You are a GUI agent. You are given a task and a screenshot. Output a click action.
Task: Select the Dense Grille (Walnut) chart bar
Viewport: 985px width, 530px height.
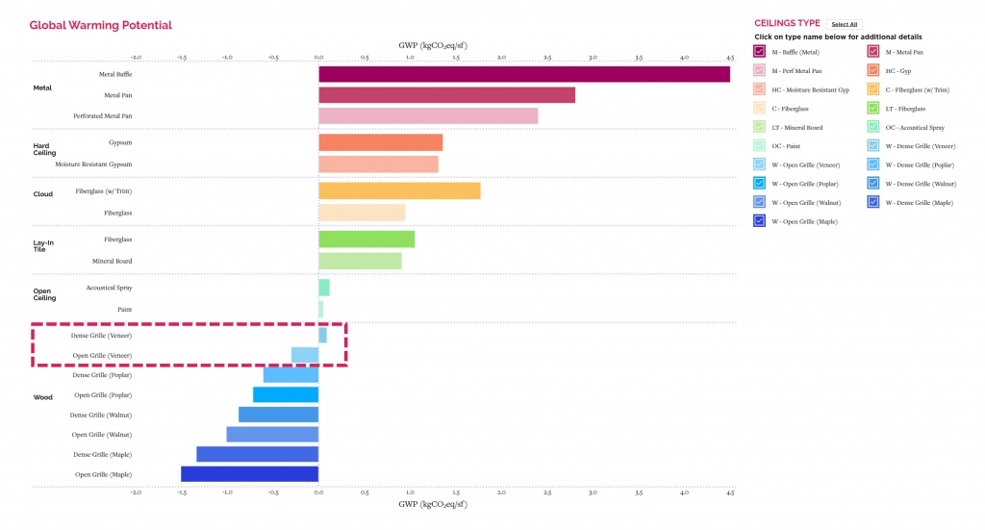[278, 415]
